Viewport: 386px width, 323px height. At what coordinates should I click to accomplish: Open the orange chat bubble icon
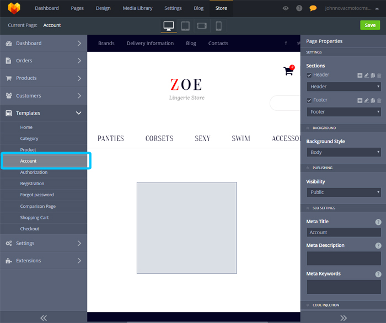(313, 8)
